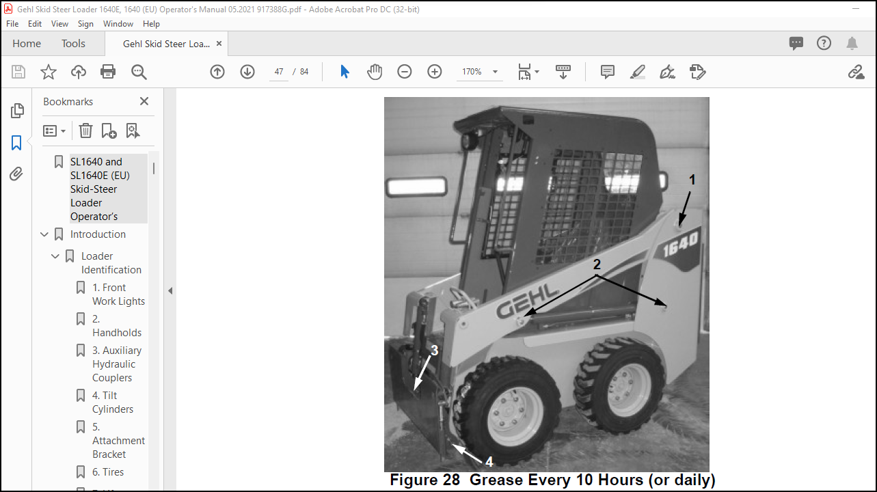Screen dimensions: 877x492
Task: Click the page number field
Action: click(279, 72)
